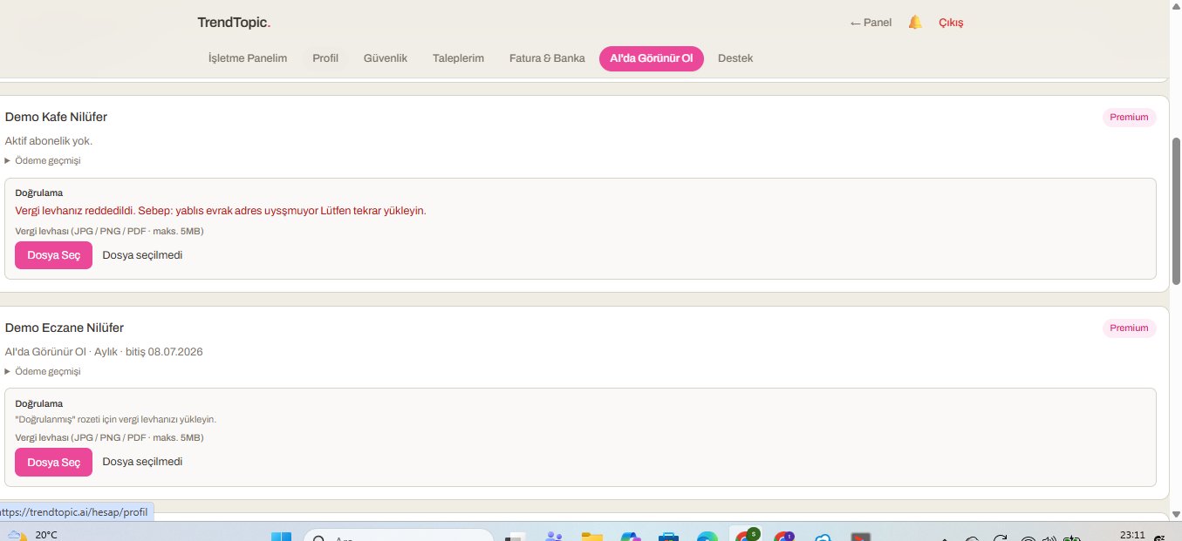Click the '"Doğrulanmış" rozeti için' instruction text
Image resolution: width=1182 pixels, height=541 pixels.
pyautogui.click(x=115, y=419)
